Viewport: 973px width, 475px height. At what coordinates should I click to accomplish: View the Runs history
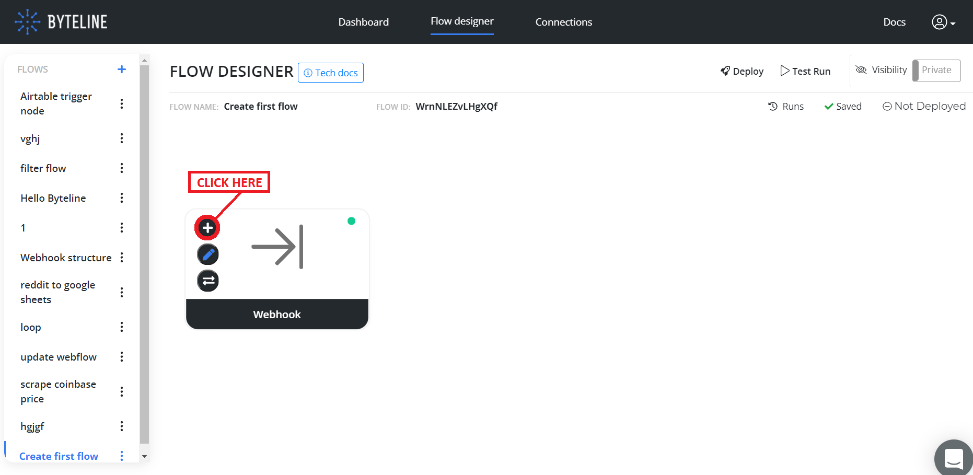pos(786,106)
